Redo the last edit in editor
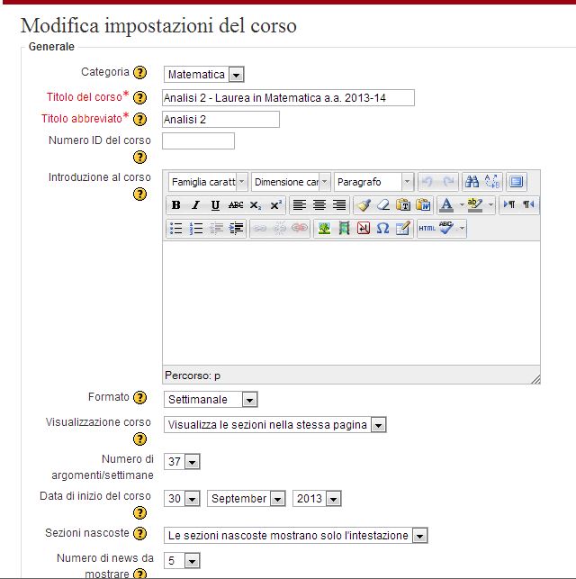This screenshot has width=576, height=579. 448,182
